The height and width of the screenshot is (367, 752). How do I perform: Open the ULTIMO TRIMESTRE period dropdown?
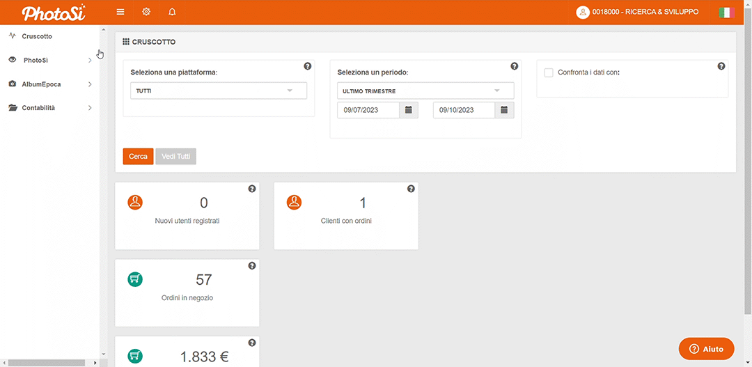(425, 91)
